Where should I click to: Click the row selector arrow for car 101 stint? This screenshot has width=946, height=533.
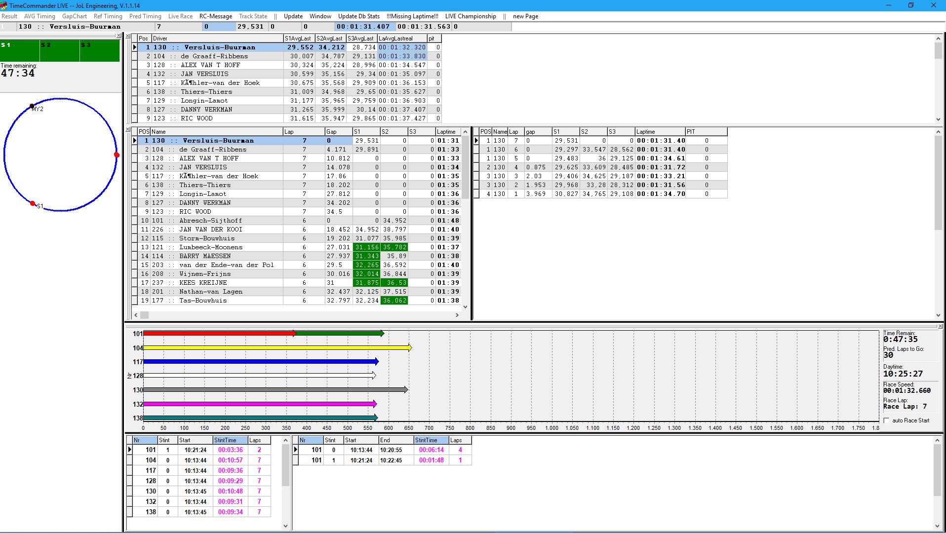point(130,450)
